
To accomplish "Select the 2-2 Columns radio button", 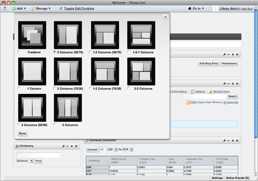I will (x=129, y=88).
